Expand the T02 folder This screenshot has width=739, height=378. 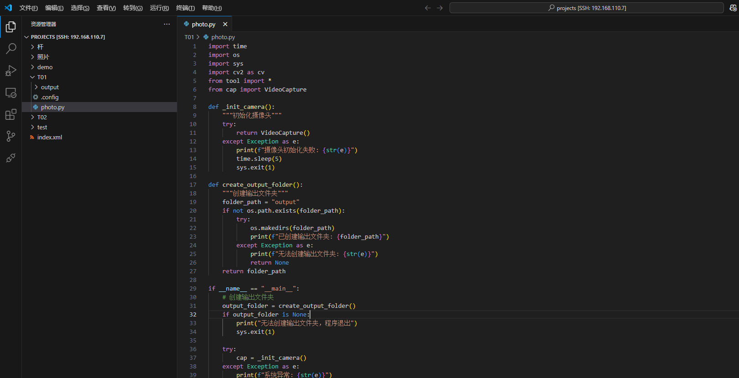point(42,117)
